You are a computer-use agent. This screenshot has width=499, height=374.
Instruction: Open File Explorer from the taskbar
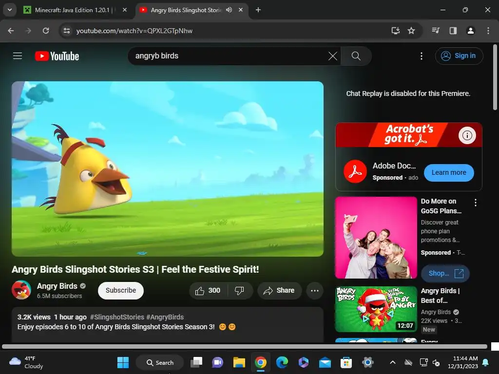click(x=239, y=362)
